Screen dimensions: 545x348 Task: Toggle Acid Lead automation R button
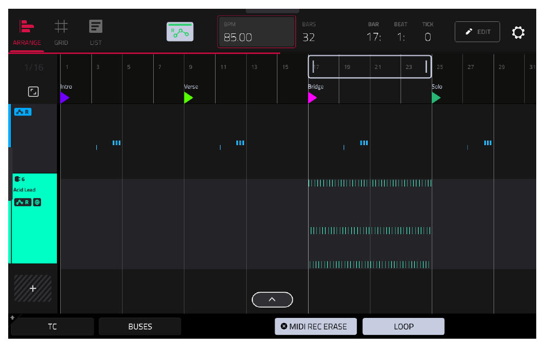(22, 202)
